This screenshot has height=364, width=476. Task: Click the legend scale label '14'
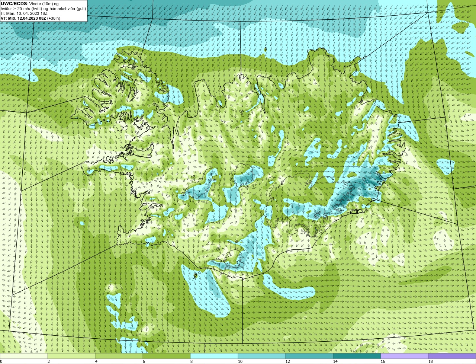pos(335,361)
